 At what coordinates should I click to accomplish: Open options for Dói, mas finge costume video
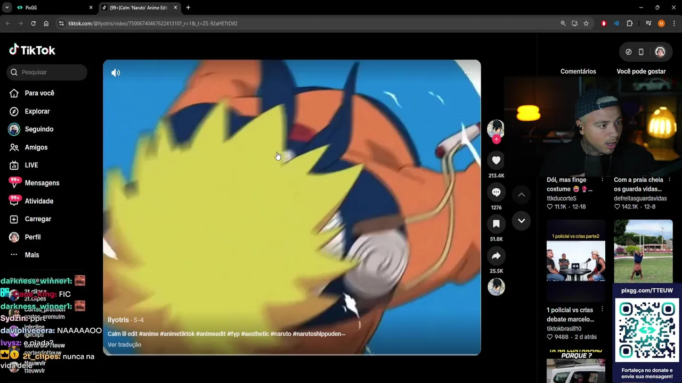pyautogui.click(x=602, y=180)
